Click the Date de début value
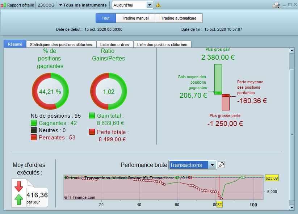Screen dimensions: 298x214 pos(104,29)
